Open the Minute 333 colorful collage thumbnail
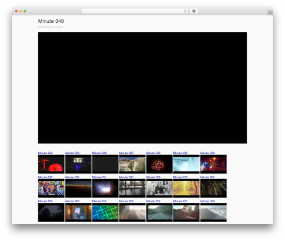 (x=51, y=188)
